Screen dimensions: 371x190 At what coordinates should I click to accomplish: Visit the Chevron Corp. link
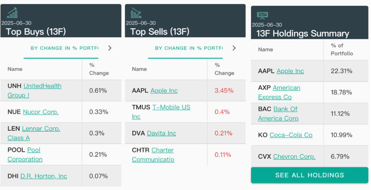tap(294, 157)
